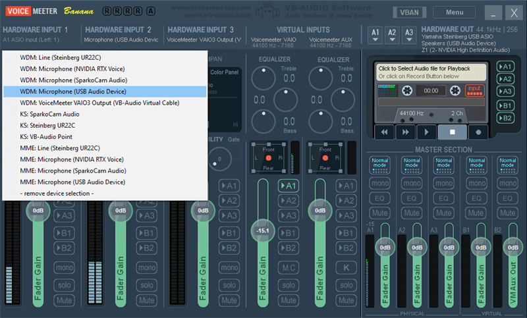Image resolution: width=527 pixels, height=318 pixels.
Task: Click the red input indicator on the cassette
Action: tap(474, 89)
